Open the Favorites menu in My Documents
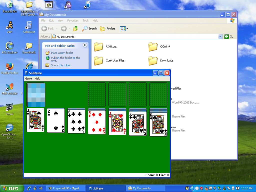256x192 pixels. [x=73, y=20]
